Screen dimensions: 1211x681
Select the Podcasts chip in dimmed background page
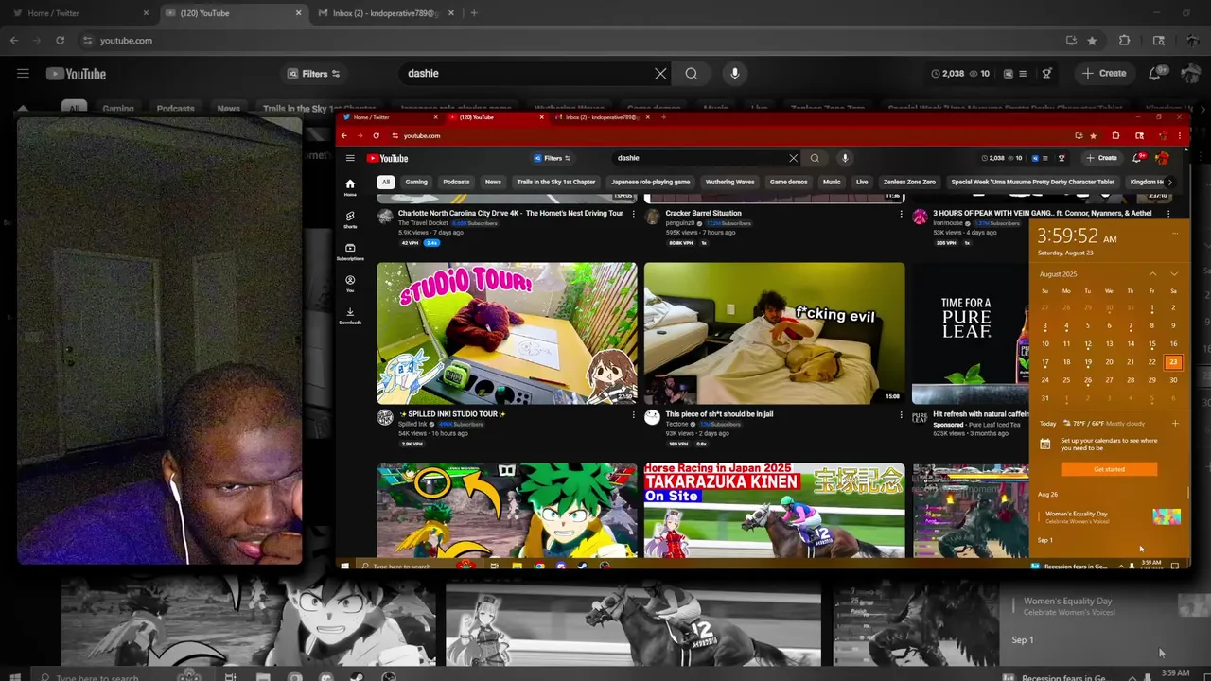point(175,109)
